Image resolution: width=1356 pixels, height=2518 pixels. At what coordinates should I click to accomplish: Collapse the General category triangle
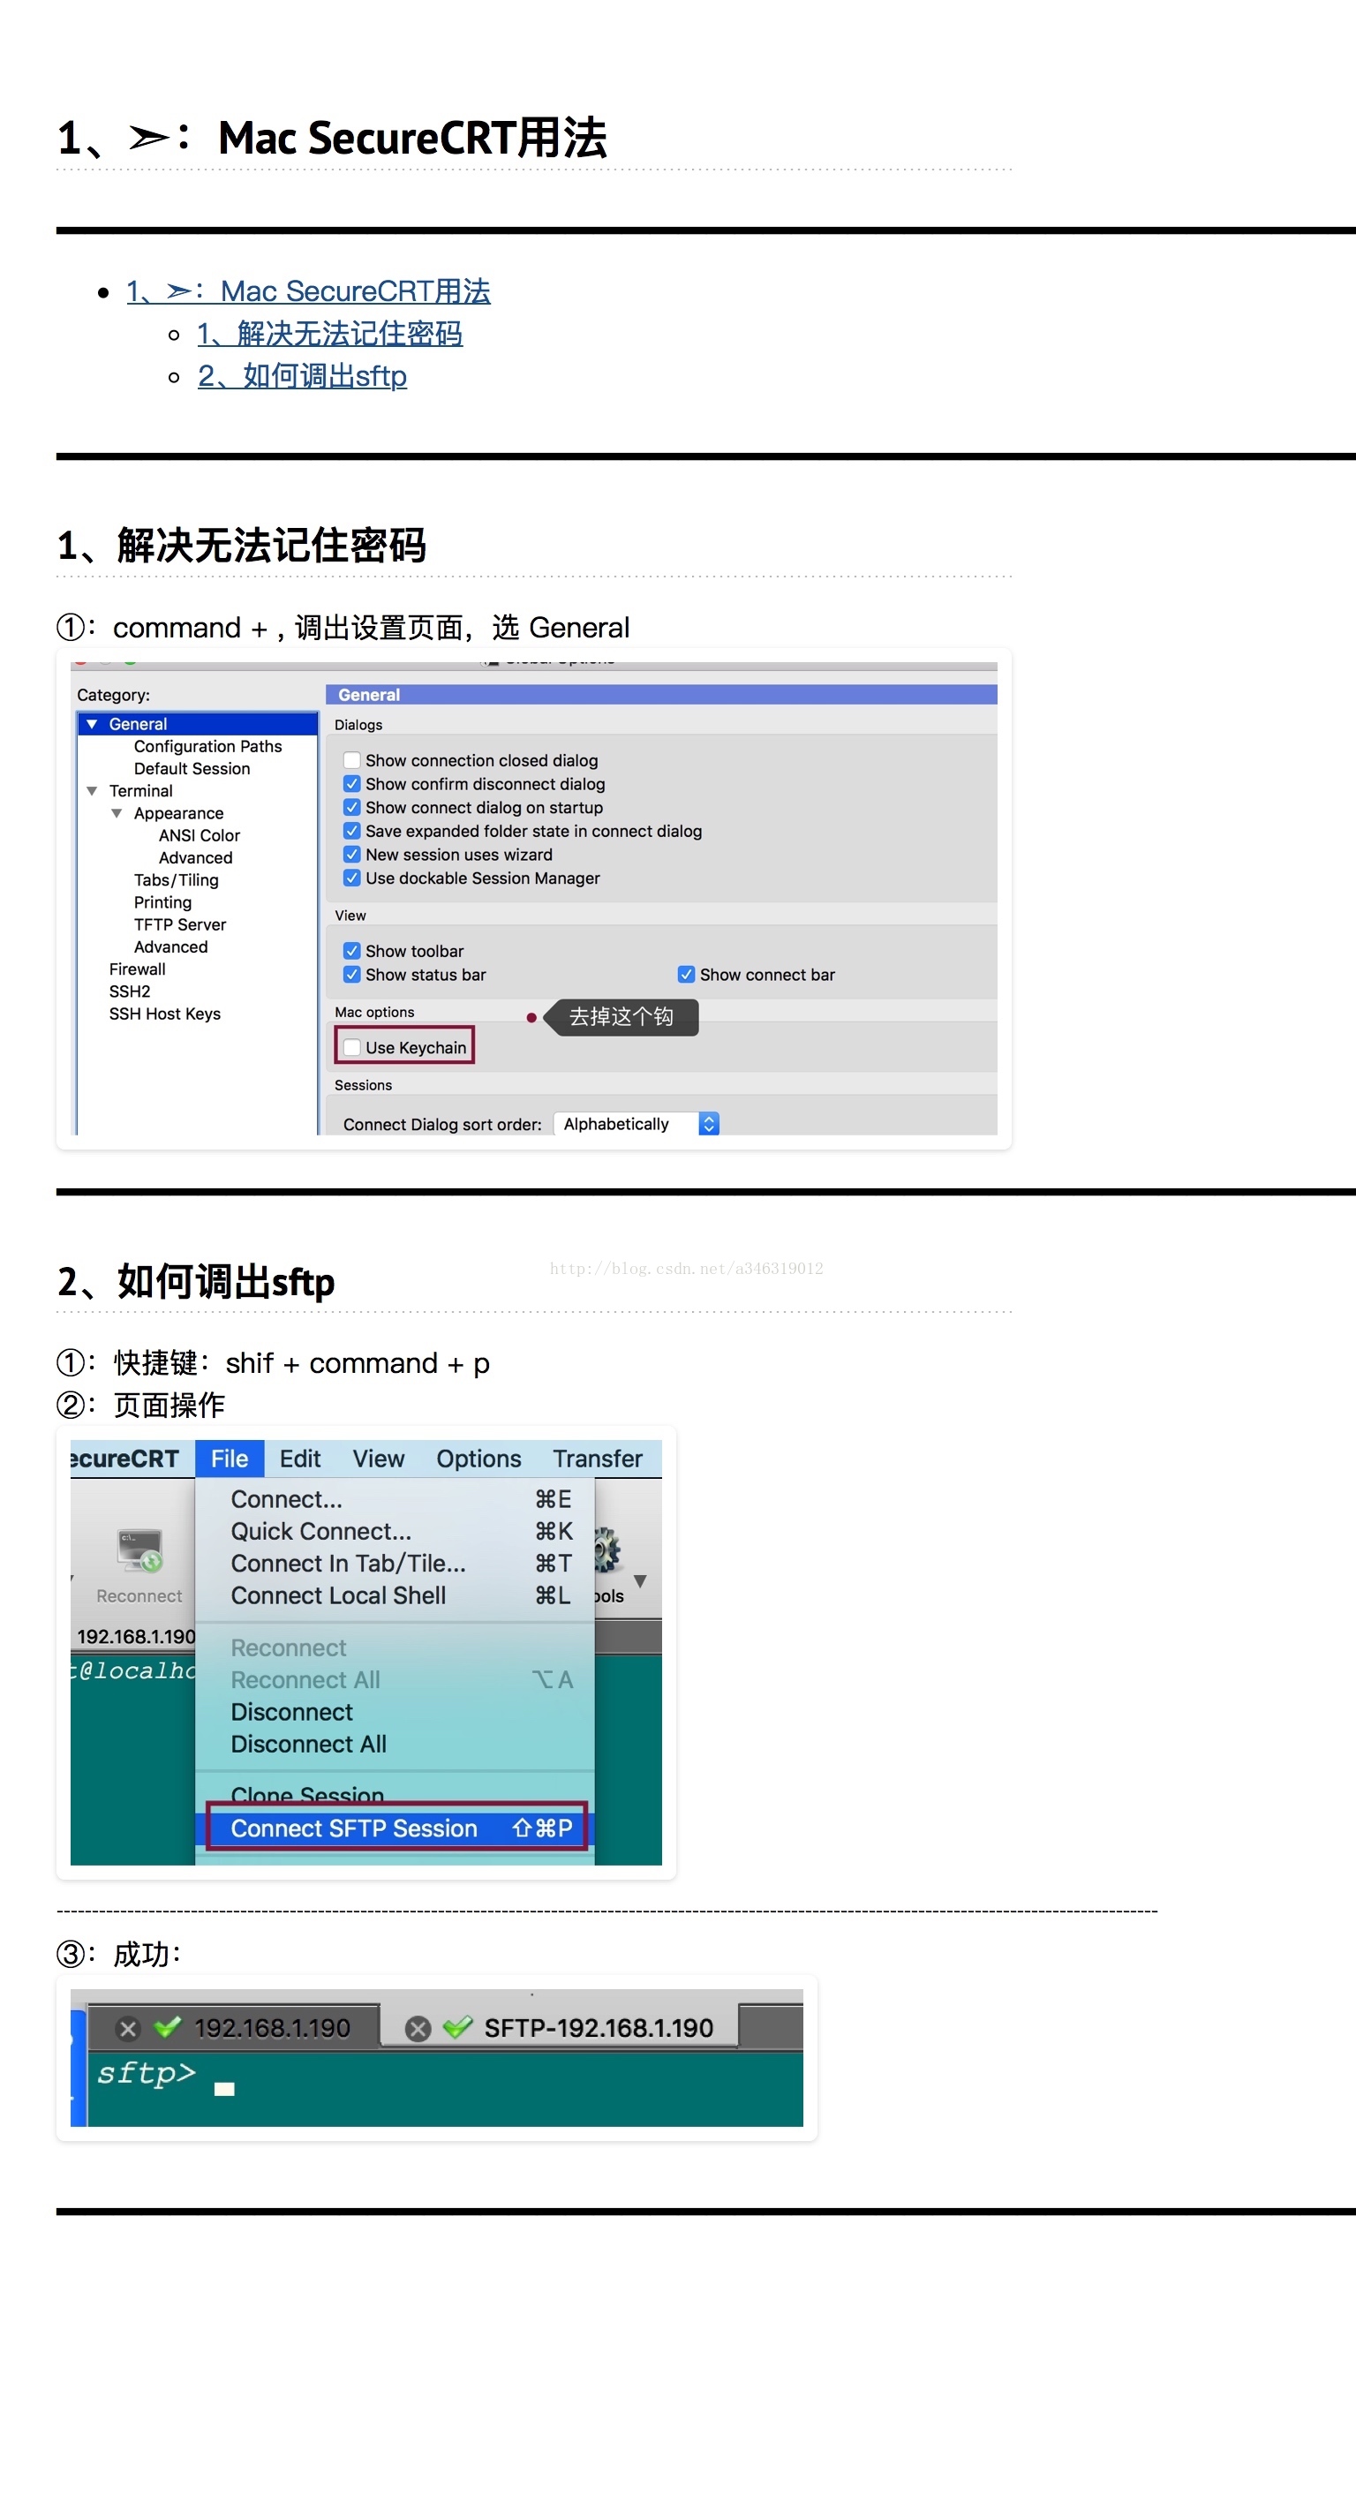tap(92, 724)
